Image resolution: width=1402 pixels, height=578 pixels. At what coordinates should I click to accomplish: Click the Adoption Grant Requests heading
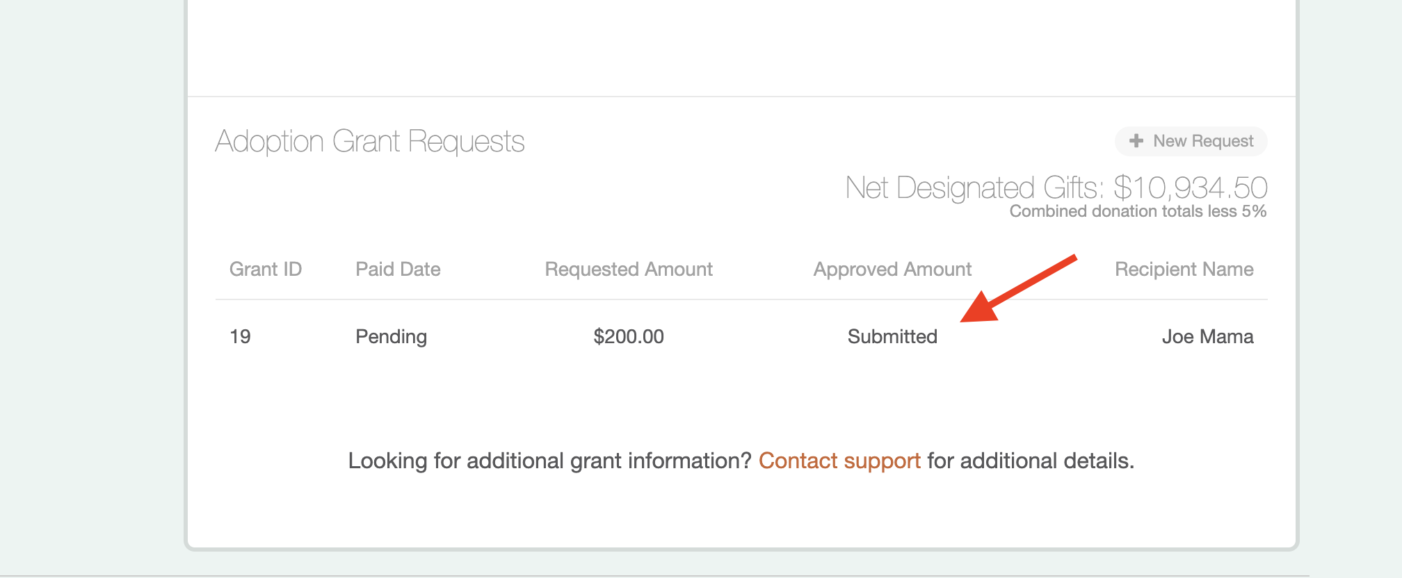[x=370, y=142]
